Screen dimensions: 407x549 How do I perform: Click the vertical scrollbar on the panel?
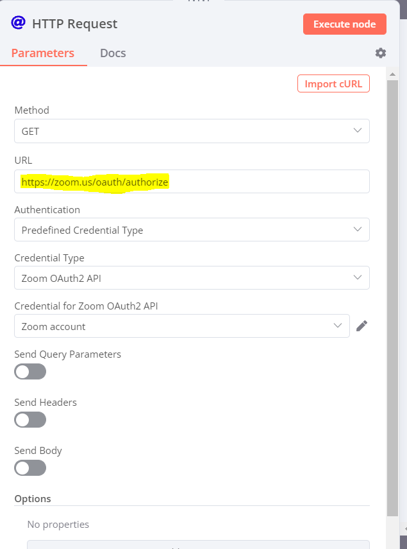coord(392,289)
